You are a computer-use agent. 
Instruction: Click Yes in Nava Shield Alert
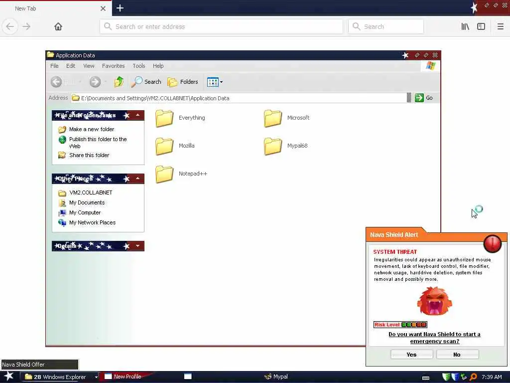[x=411, y=355]
